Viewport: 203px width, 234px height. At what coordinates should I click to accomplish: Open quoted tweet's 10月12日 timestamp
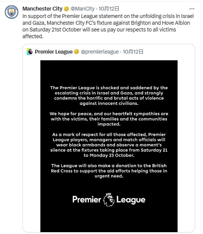point(133,52)
